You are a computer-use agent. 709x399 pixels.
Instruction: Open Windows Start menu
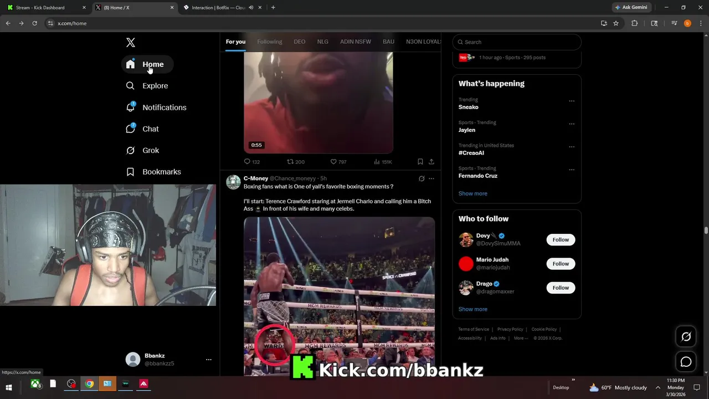[x=9, y=387]
